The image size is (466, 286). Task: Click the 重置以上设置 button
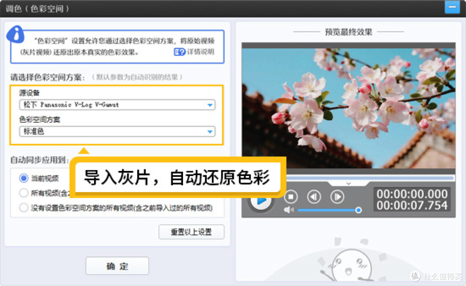(x=192, y=232)
